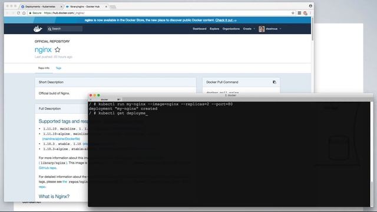Close the Deployments - Kubernetes tab
The image size is (377, 212).
point(61,6)
